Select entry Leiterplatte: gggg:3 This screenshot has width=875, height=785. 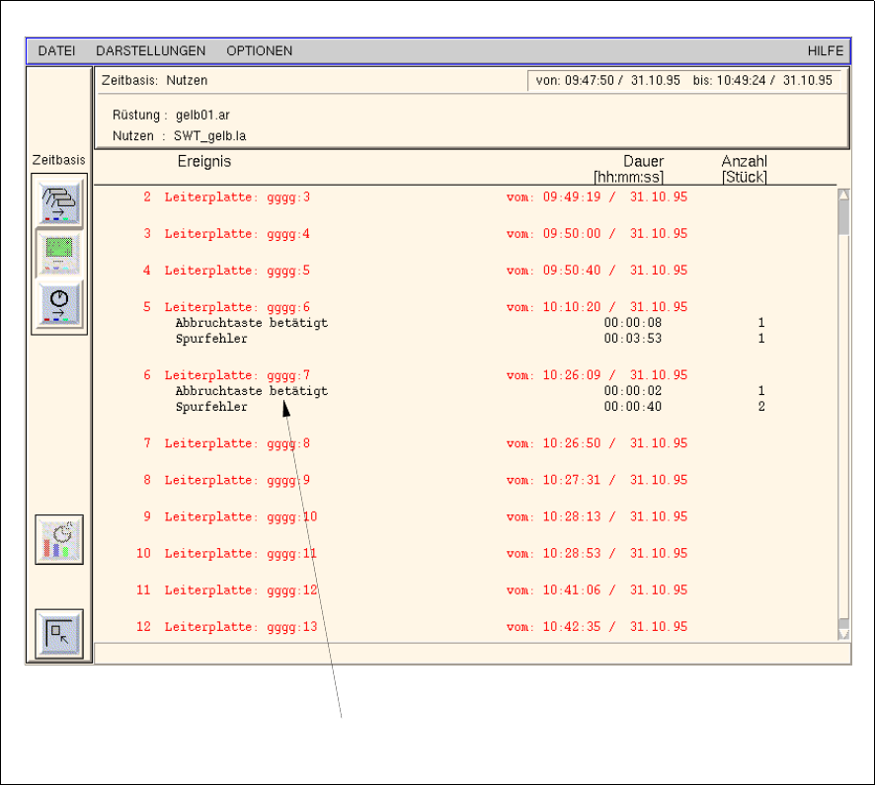[x=237, y=197]
